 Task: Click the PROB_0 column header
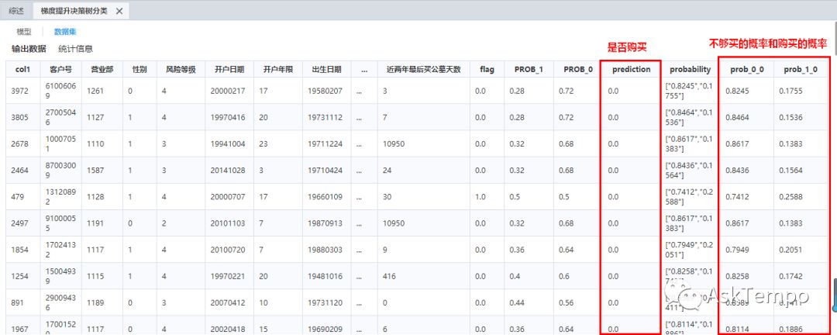[x=577, y=70]
